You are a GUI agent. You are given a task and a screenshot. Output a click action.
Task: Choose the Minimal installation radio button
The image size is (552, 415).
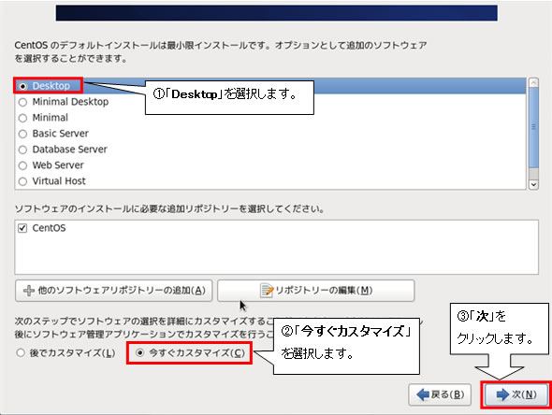click(x=22, y=118)
